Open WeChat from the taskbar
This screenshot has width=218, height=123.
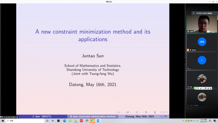tap(92, 121)
